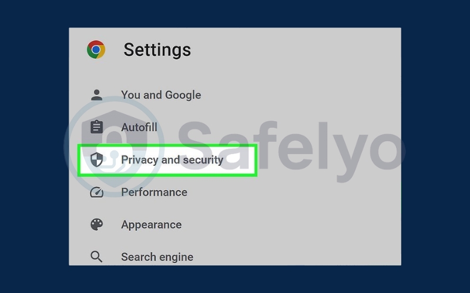470x293 pixels.
Task: Click the Autofill clipboard icon
Action: click(x=96, y=127)
